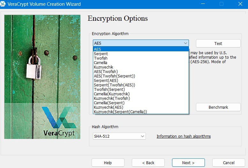Select AES from the algorithm list
Screen dimensions: 248x168
(141, 49)
